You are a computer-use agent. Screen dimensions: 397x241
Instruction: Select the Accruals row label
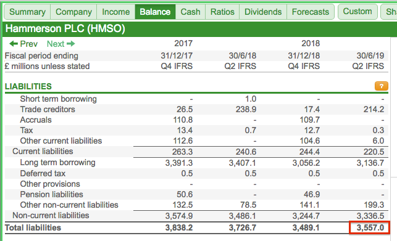point(36,120)
